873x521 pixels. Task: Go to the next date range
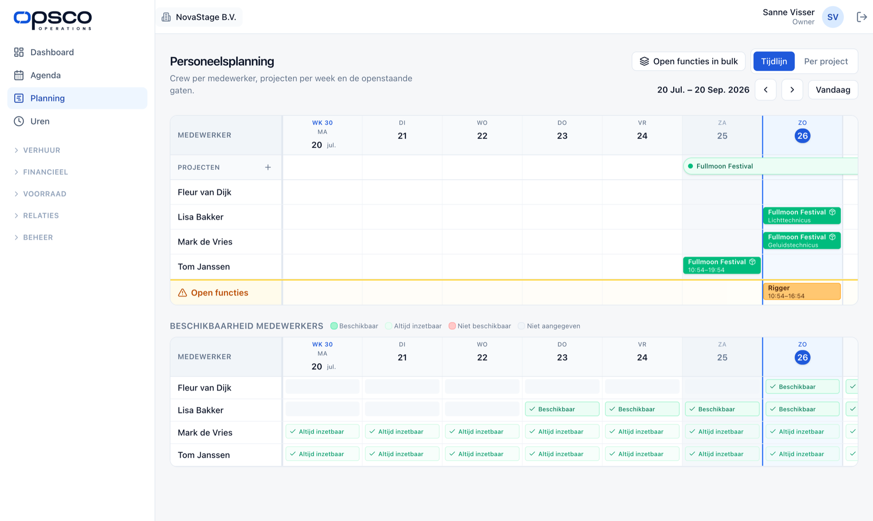point(792,90)
